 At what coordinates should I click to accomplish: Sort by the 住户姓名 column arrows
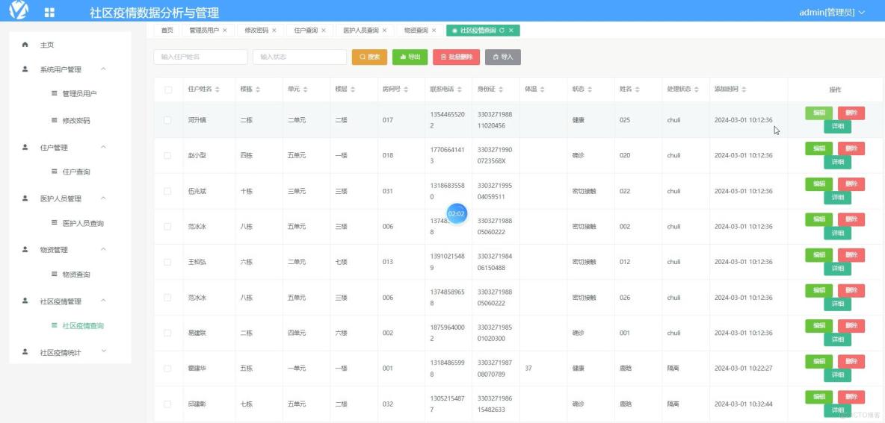coord(218,90)
